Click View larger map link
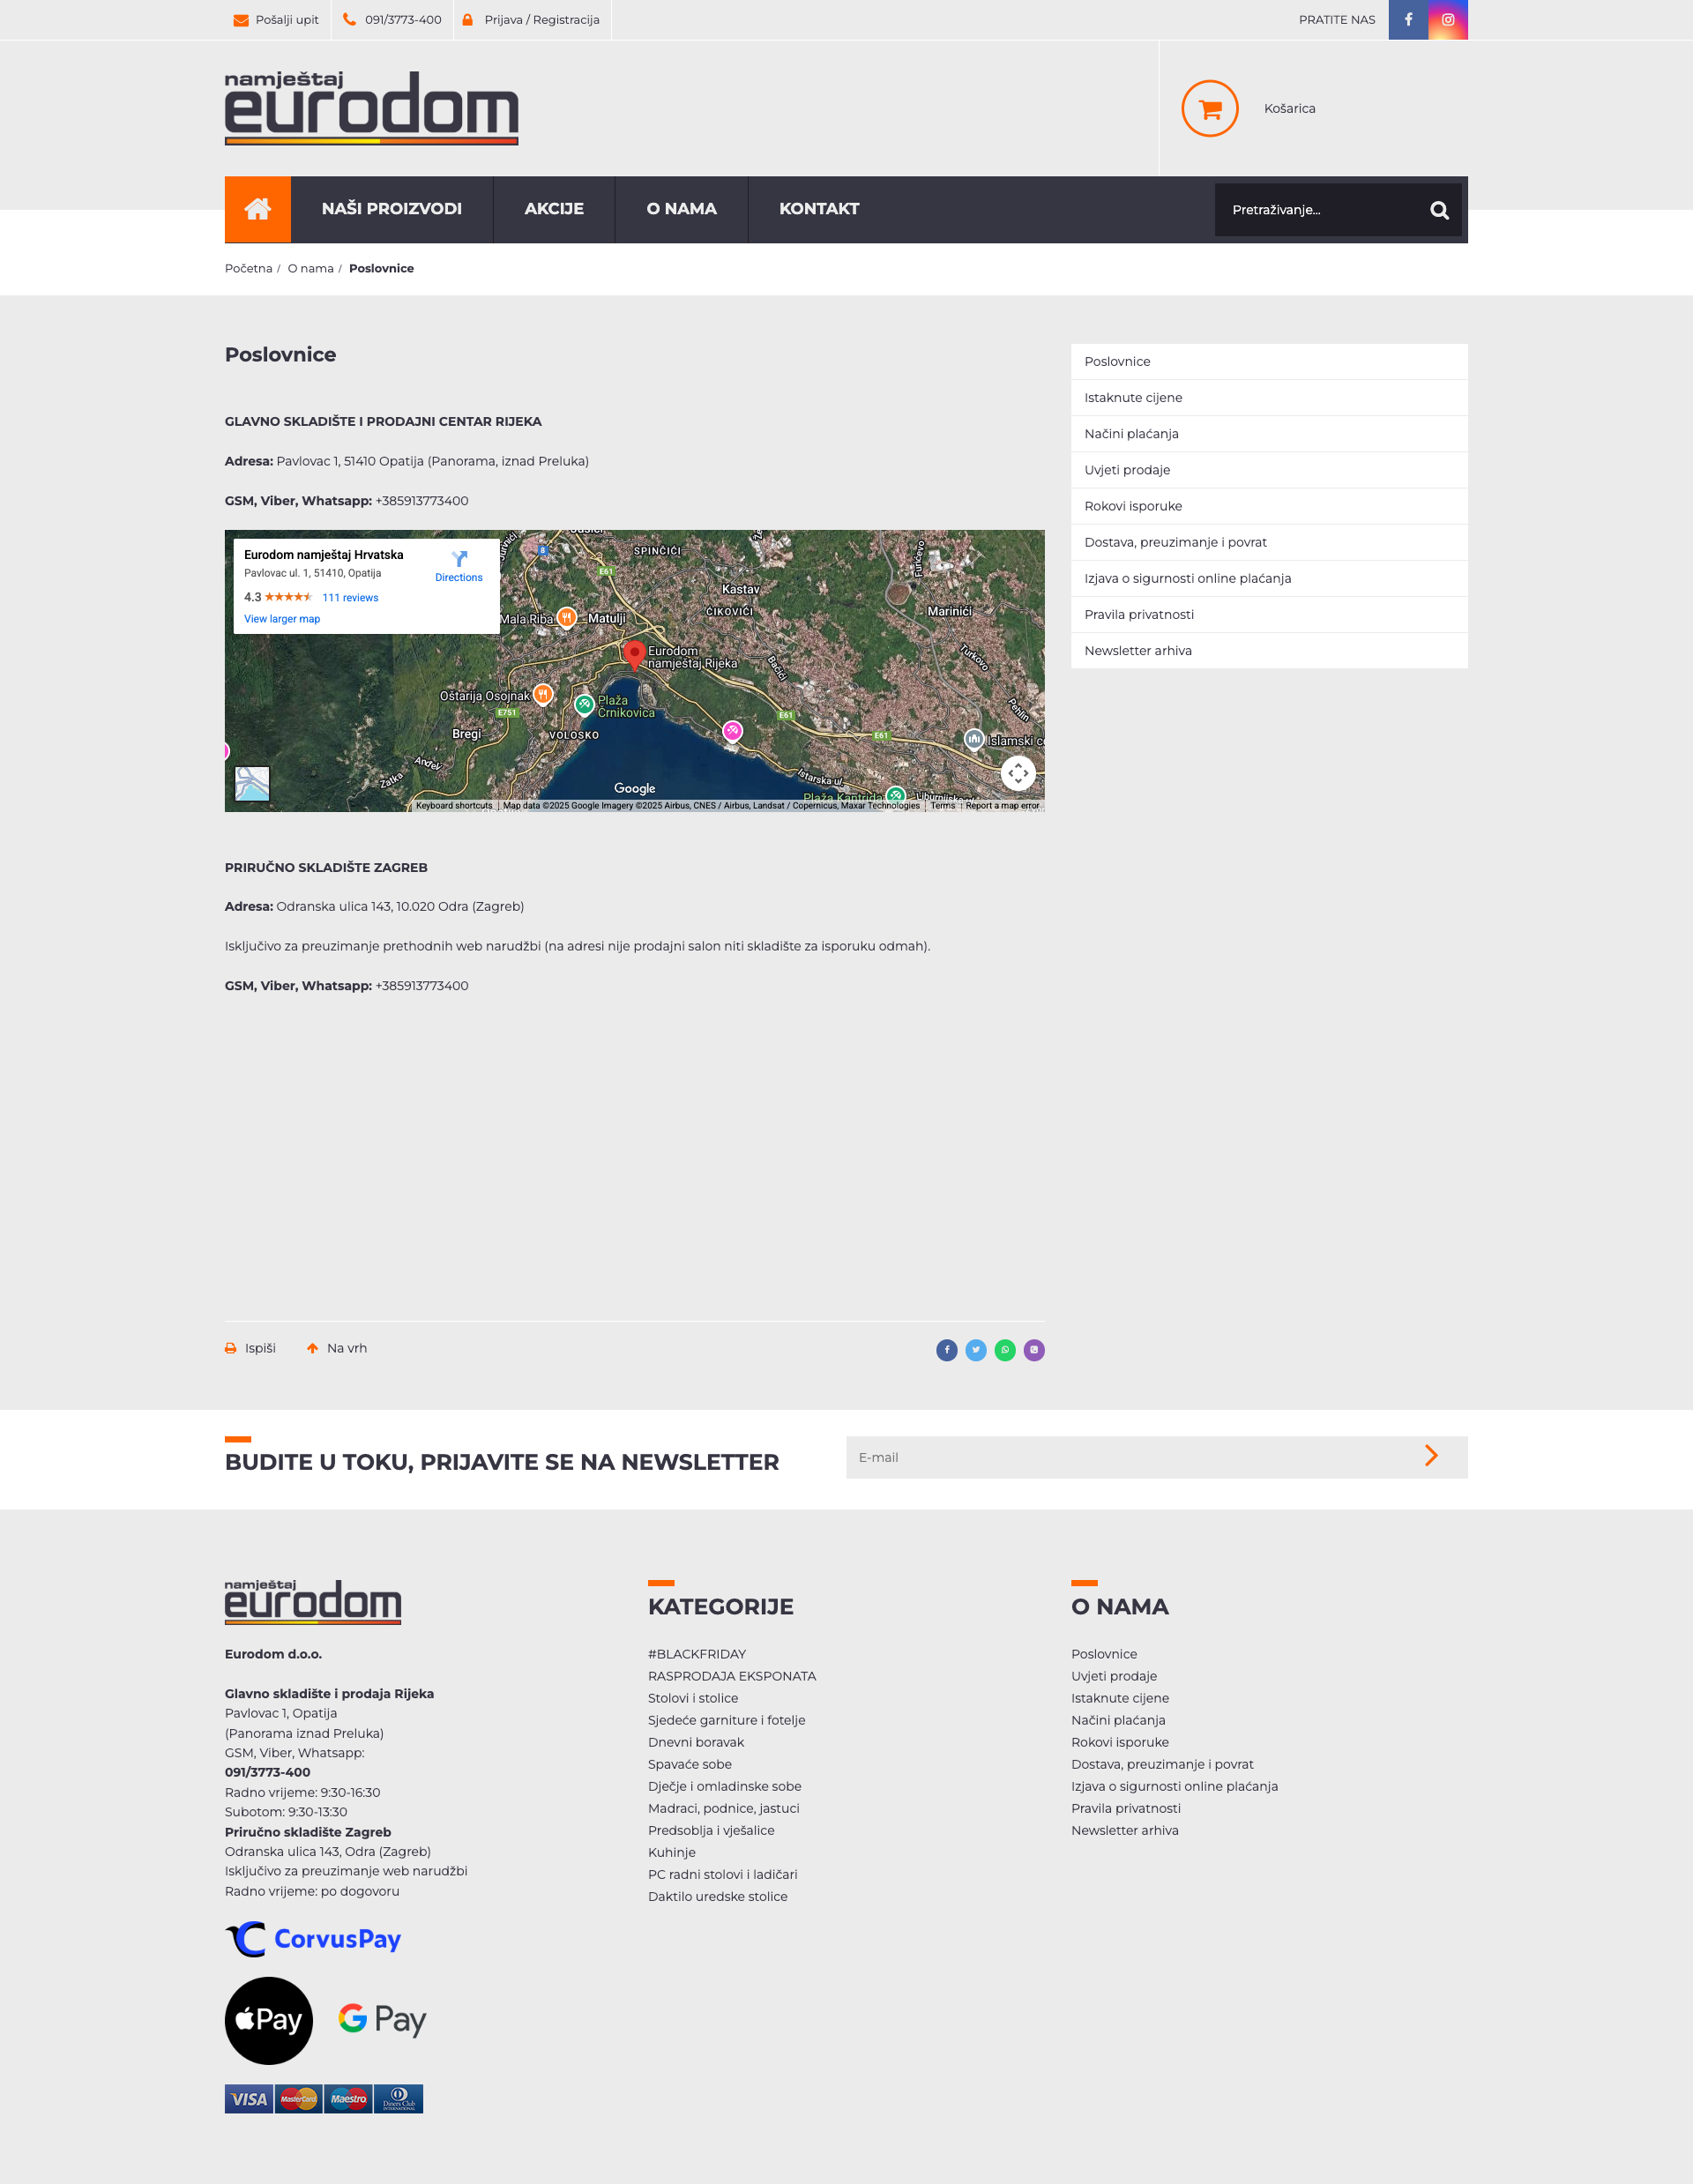Screen dimensions: 1693x2184 point(282,619)
